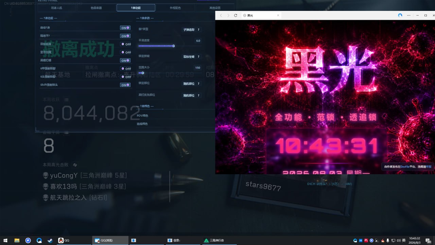Open the Windows Start menu
This screenshot has height=245, width=435.
pos(5,240)
